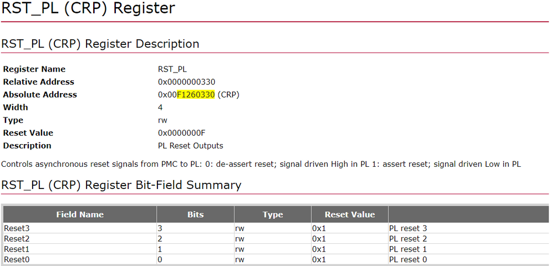Click the 'Relative Address' label
554x266 pixels.
(38, 82)
